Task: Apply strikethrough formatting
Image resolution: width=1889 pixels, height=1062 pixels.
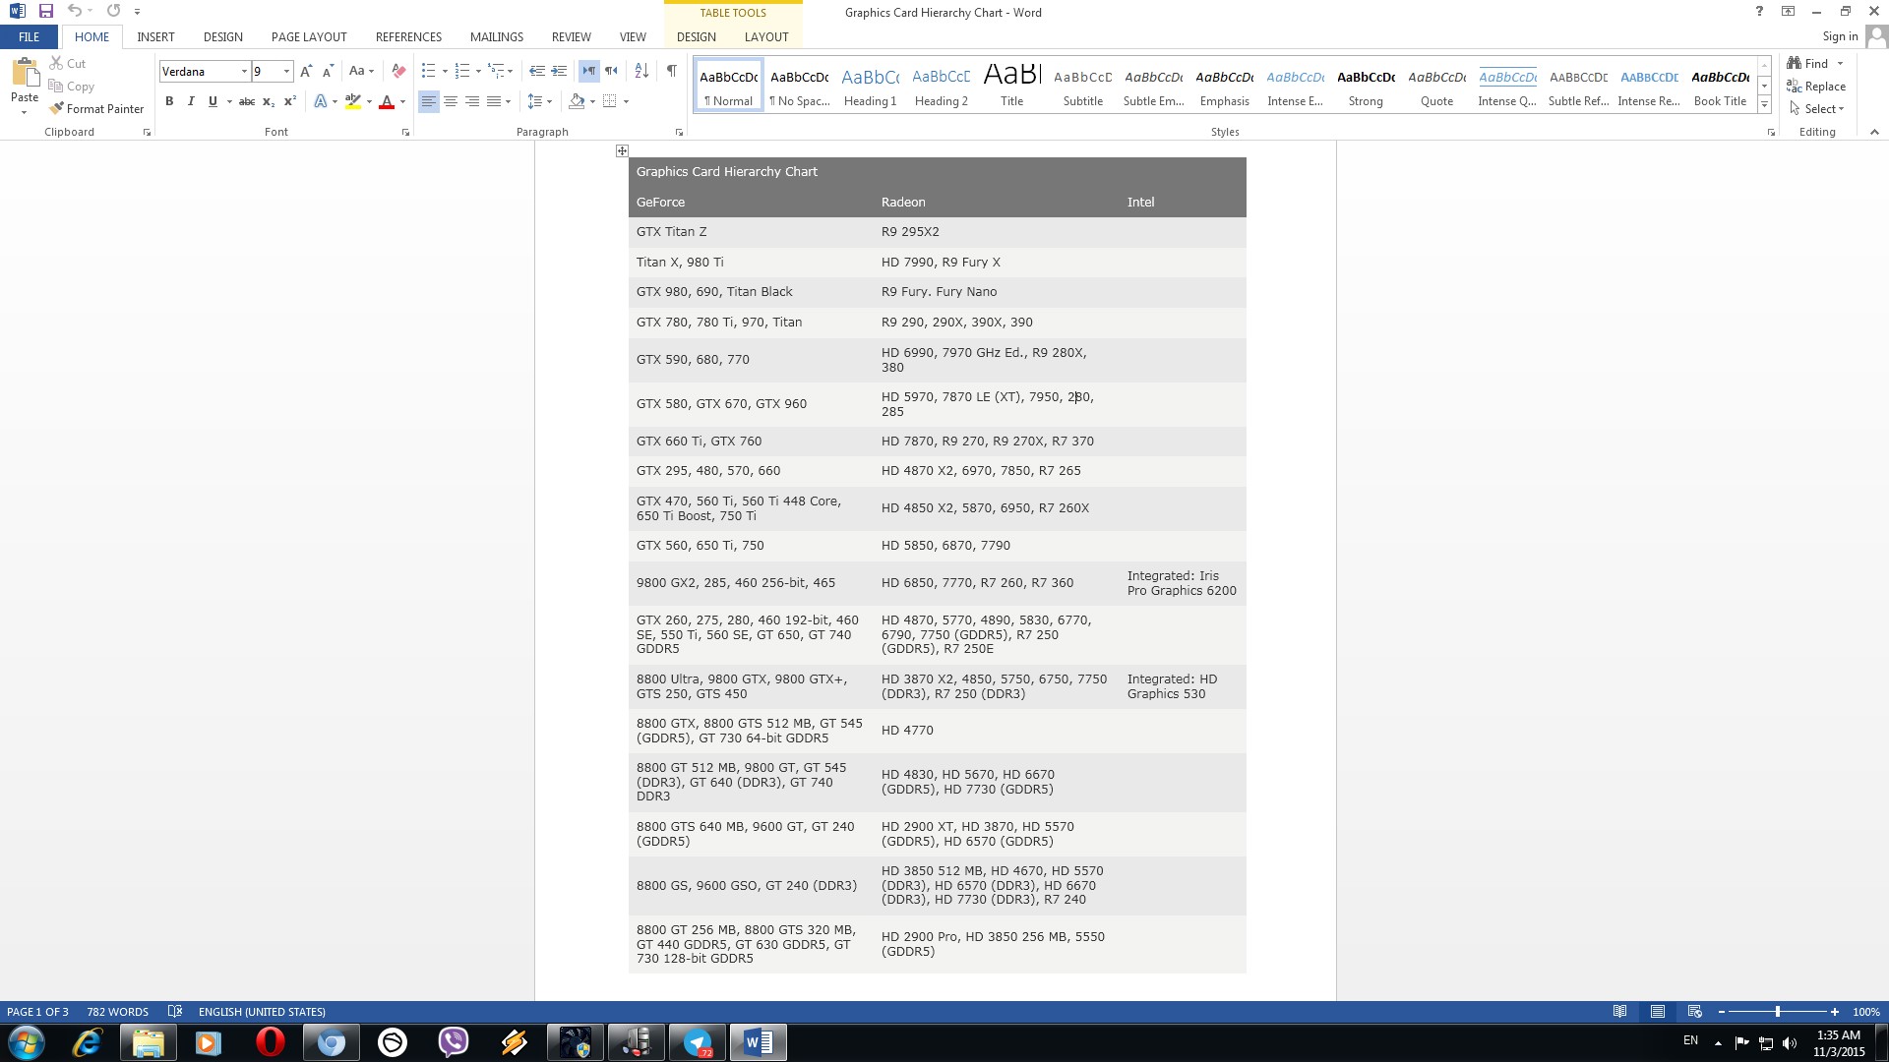Action: click(247, 101)
